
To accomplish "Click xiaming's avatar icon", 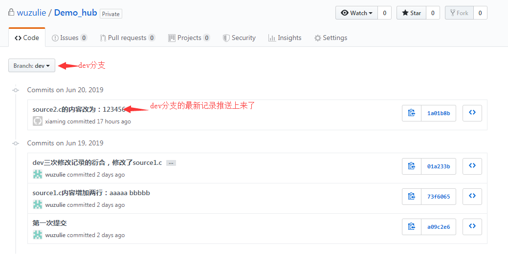I will tap(38, 121).
